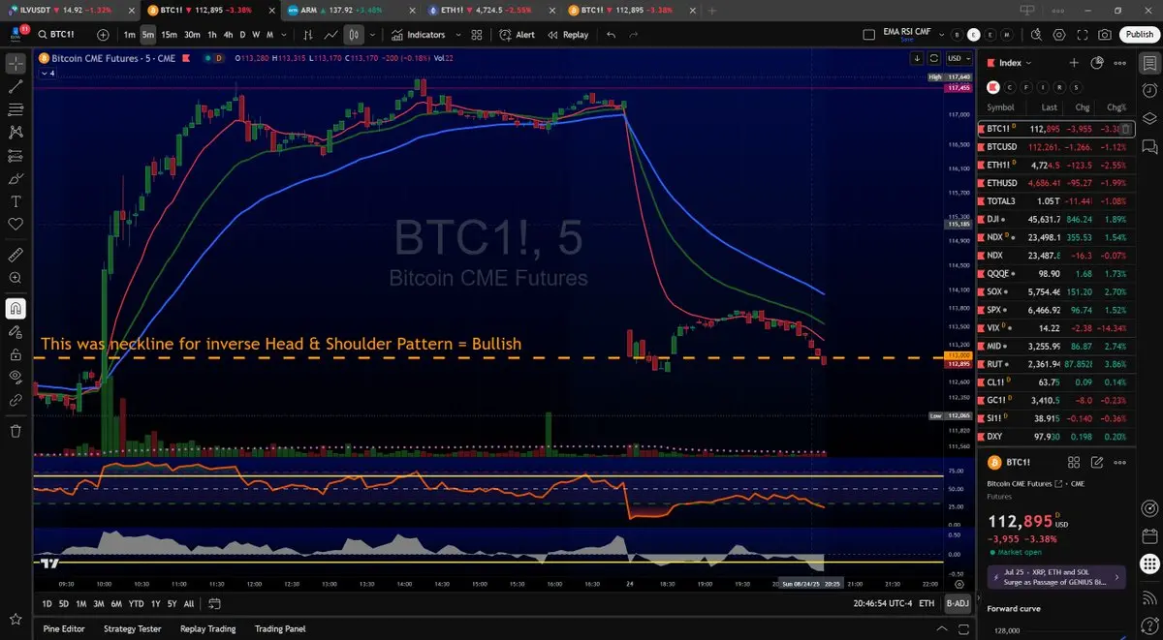Switch to the 1m interval
This screenshot has height=640, width=1163.
tap(130, 35)
